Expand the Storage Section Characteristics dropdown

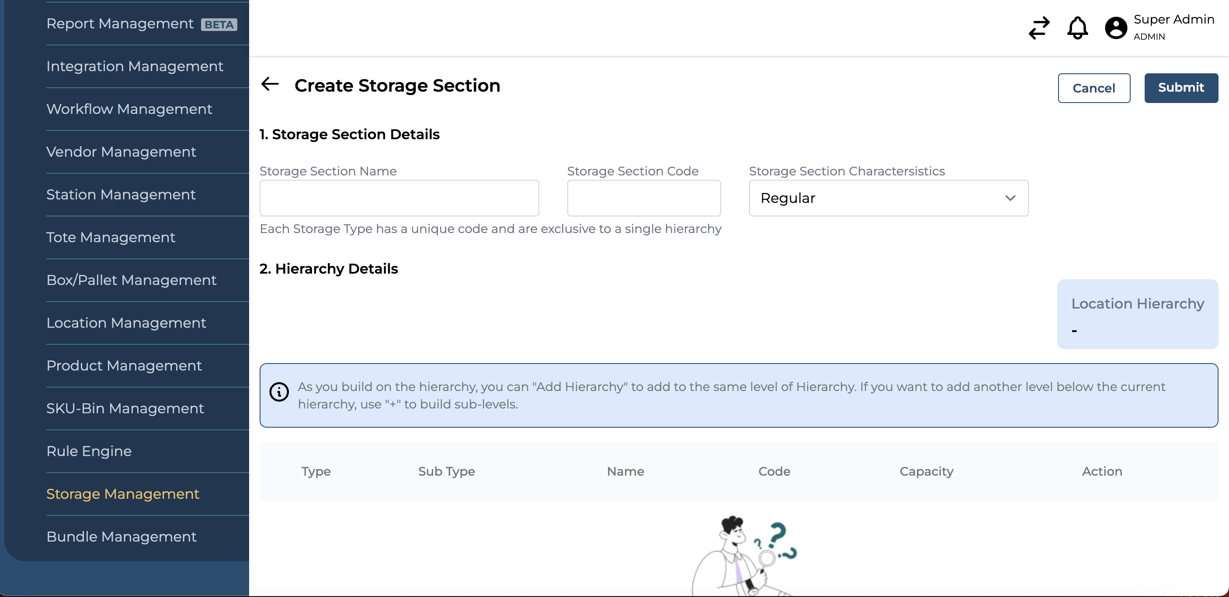coord(889,198)
